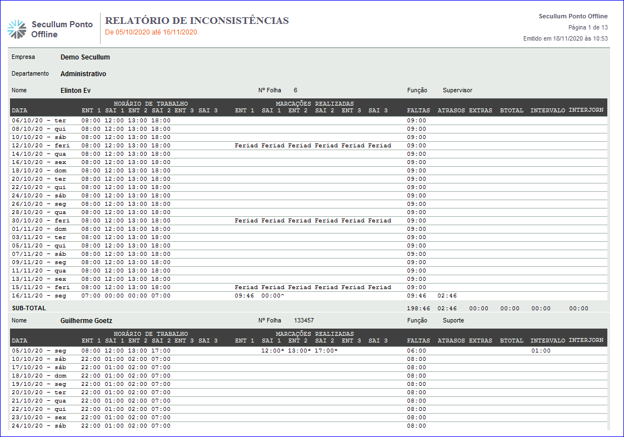Click the 17:00* marking in Guilherme's table

pyautogui.click(x=326, y=351)
